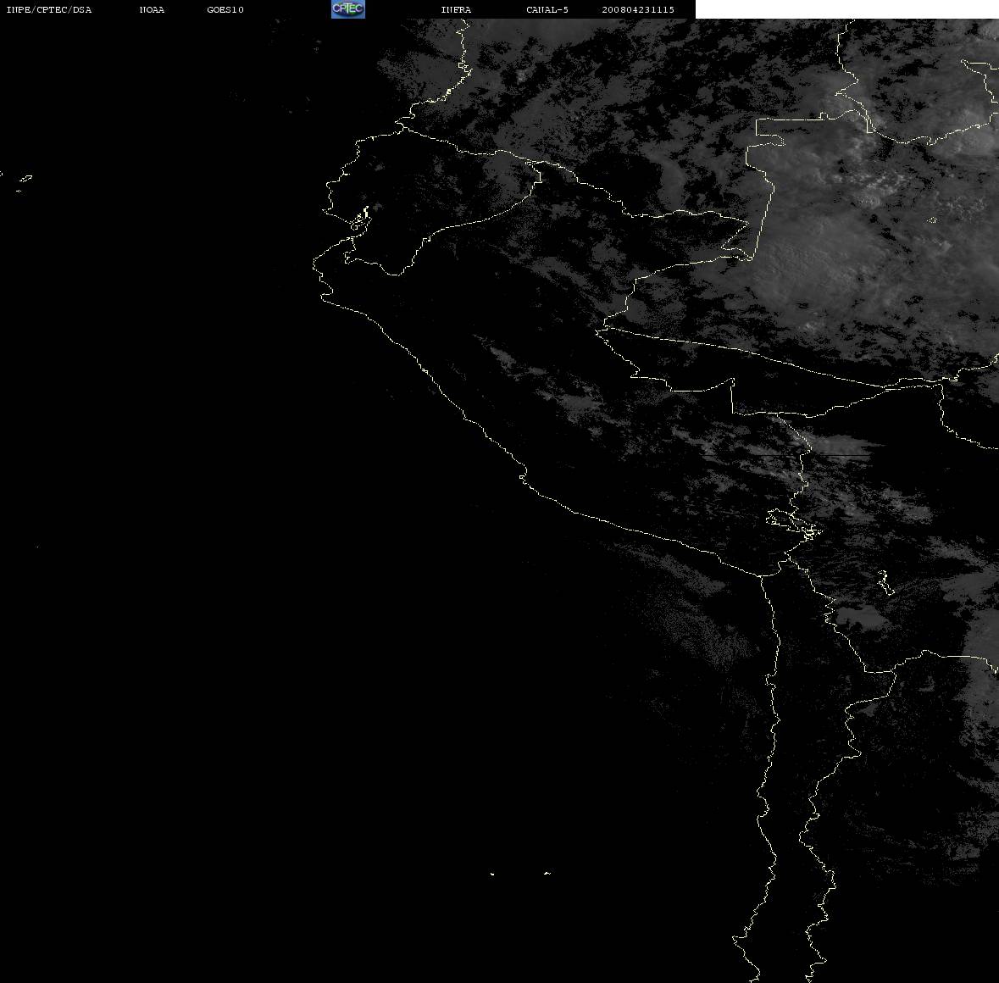Click the 200804231115 timestamp

coord(638,9)
